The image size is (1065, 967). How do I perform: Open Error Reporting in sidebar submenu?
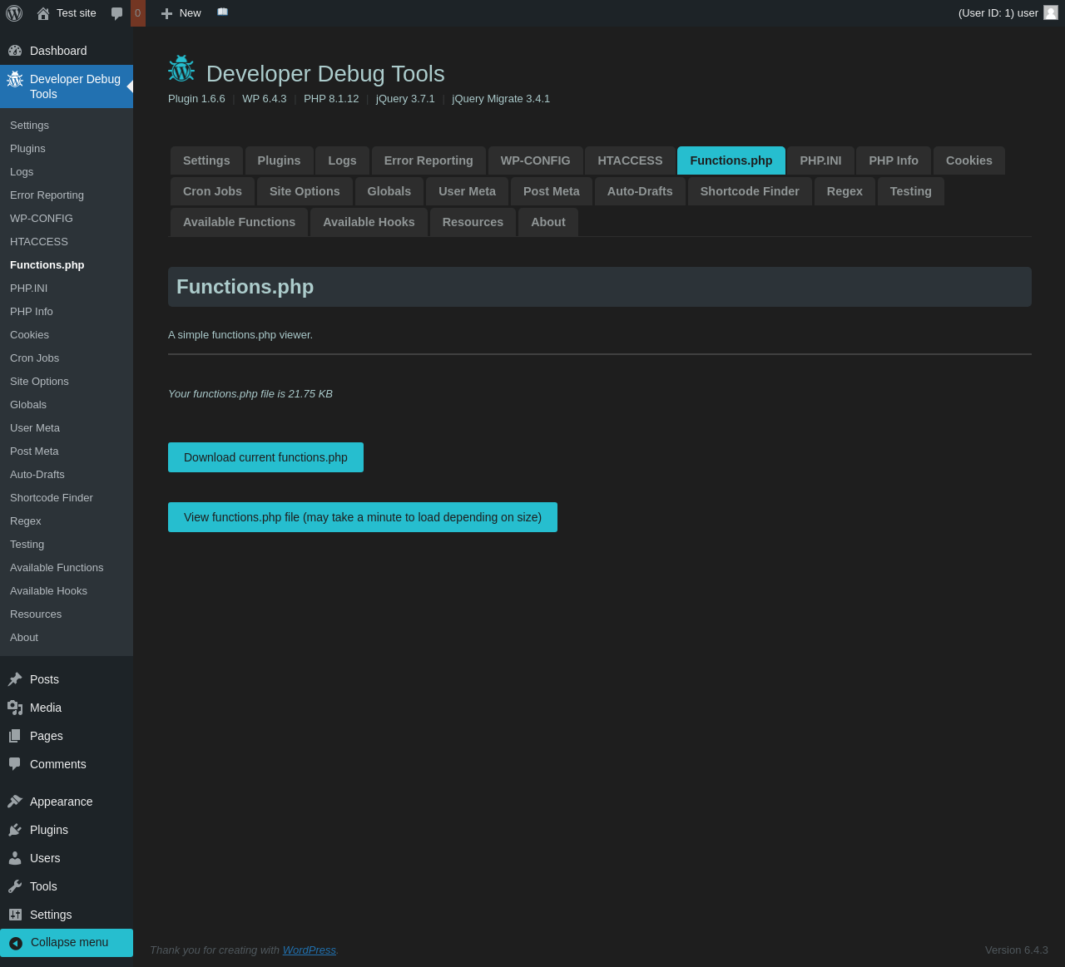(47, 195)
